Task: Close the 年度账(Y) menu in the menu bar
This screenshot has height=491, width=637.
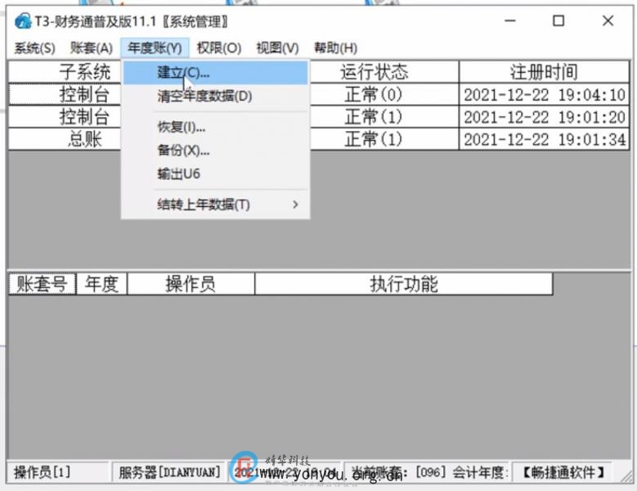Action: pos(155,48)
